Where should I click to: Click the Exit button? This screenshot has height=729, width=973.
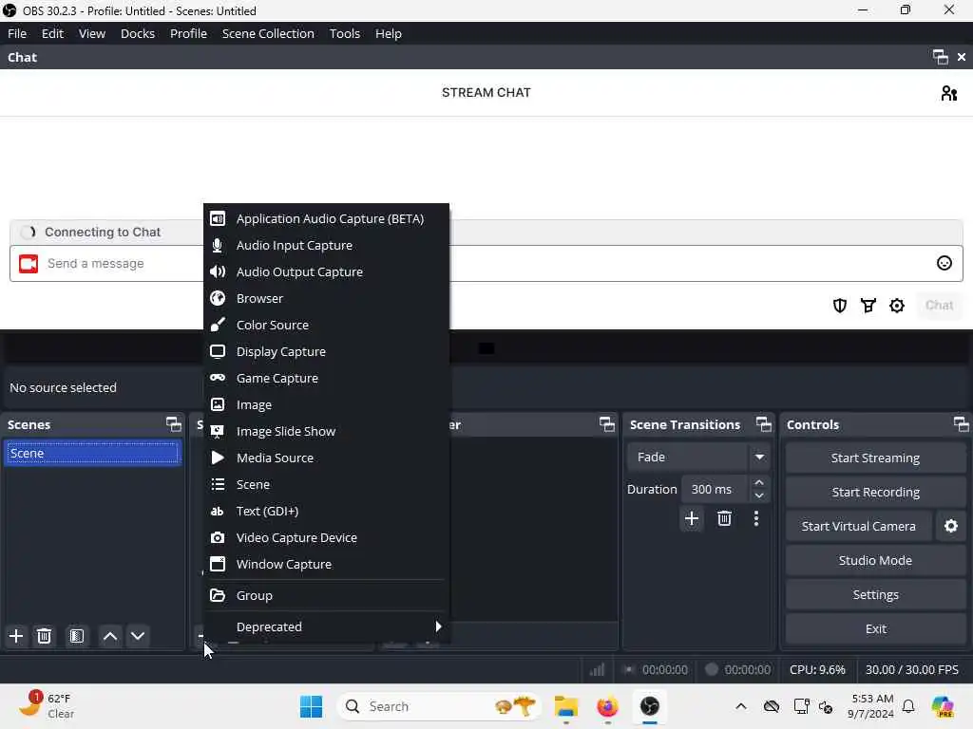(875, 628)
